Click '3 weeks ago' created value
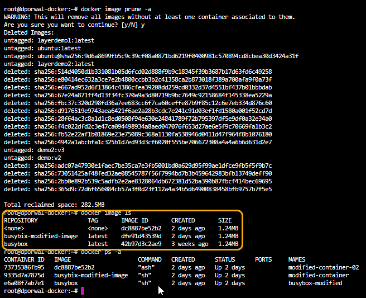The image size is (366, 298). click(190, 244)
